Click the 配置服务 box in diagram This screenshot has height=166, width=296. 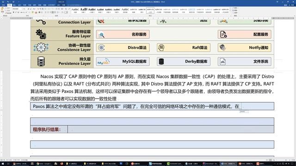pos(245,34)
